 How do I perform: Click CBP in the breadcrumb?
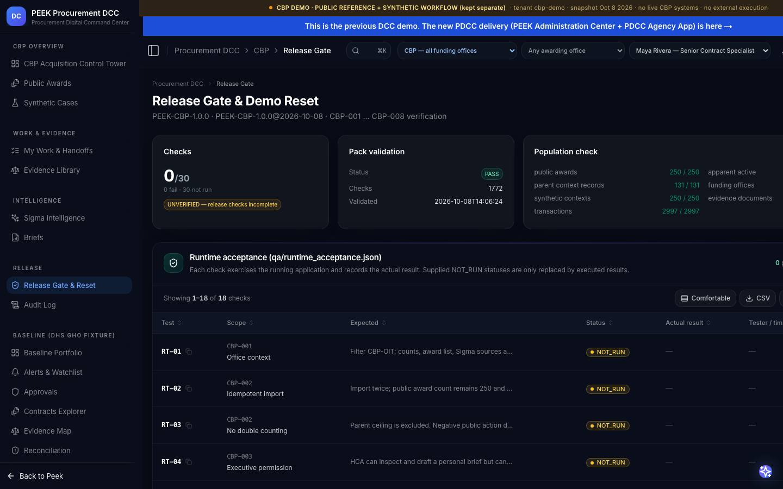point(262,51)
